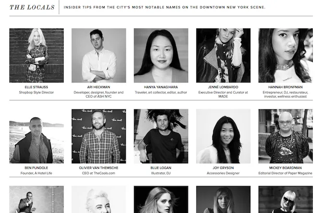Open the Hannah Bronfman name link
The height and width of the screenshot is (213, 320).
click(x=285, y=87)
